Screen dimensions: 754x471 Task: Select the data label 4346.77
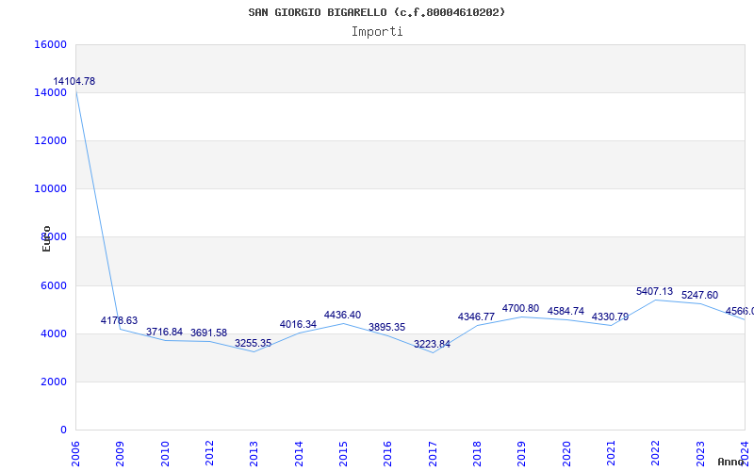click(x=476, y=317)
